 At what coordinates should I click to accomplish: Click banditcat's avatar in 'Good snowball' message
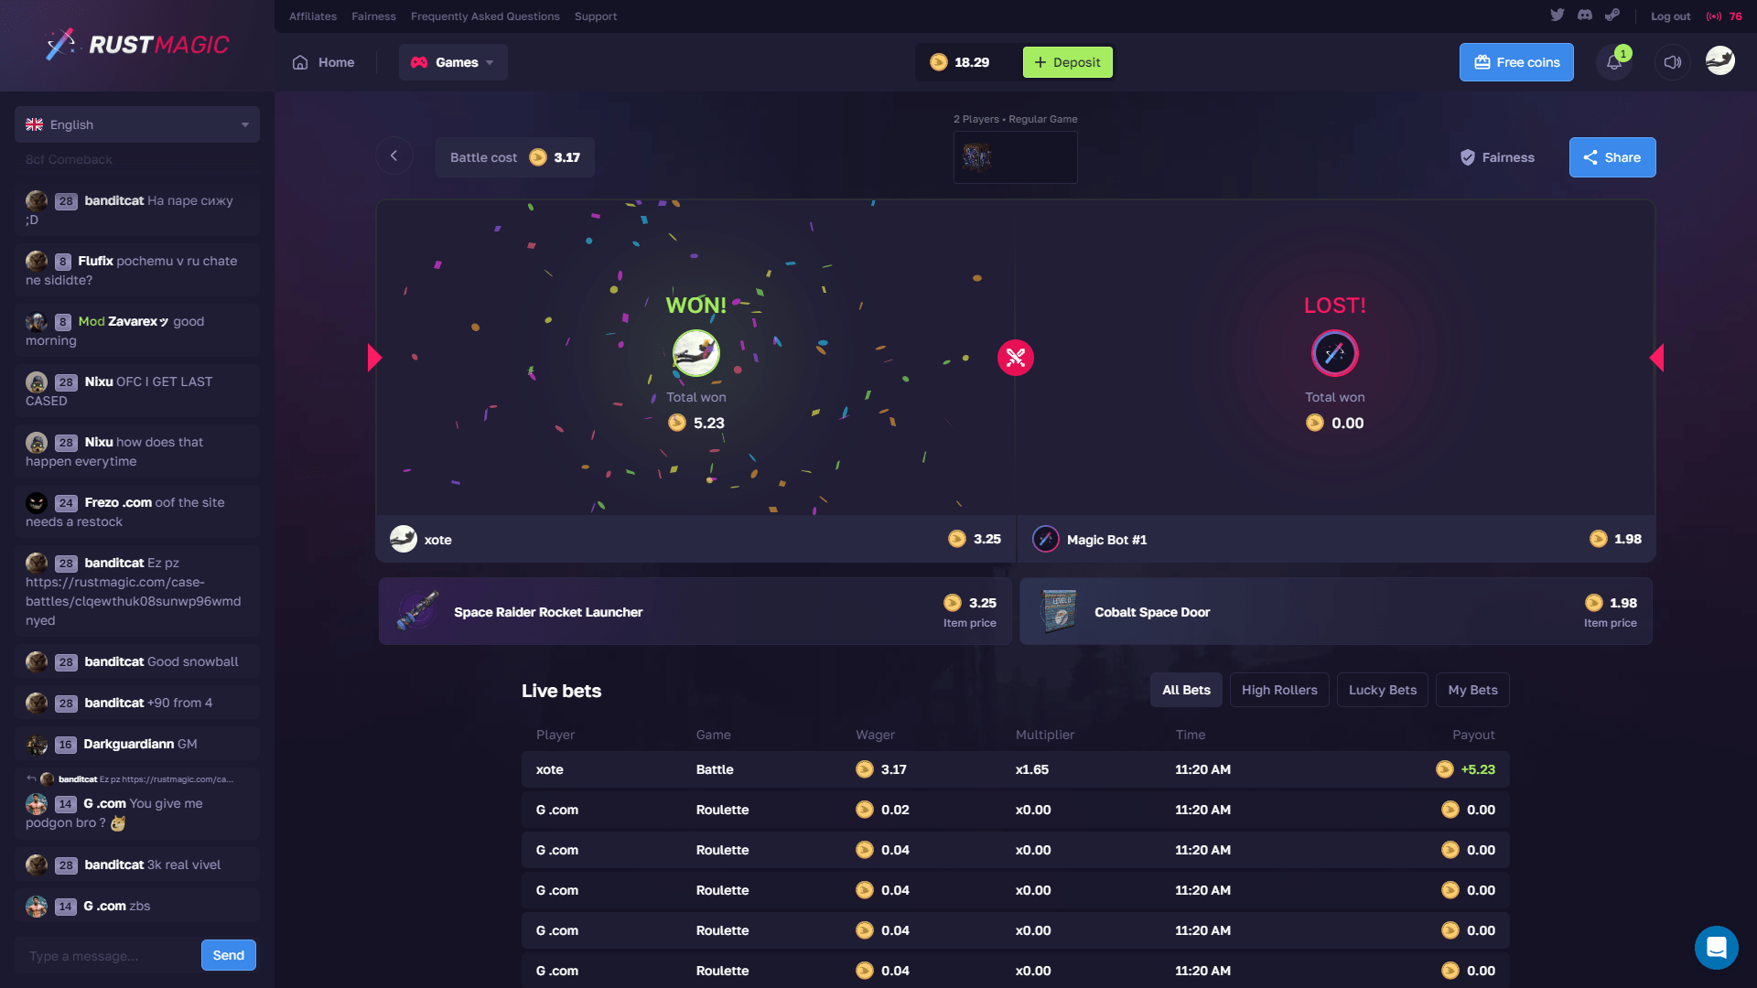(37, 661)
